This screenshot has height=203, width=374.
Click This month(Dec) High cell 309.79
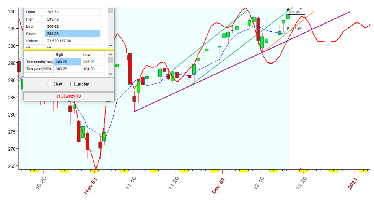pyautogui.click(x=67, y=62)
